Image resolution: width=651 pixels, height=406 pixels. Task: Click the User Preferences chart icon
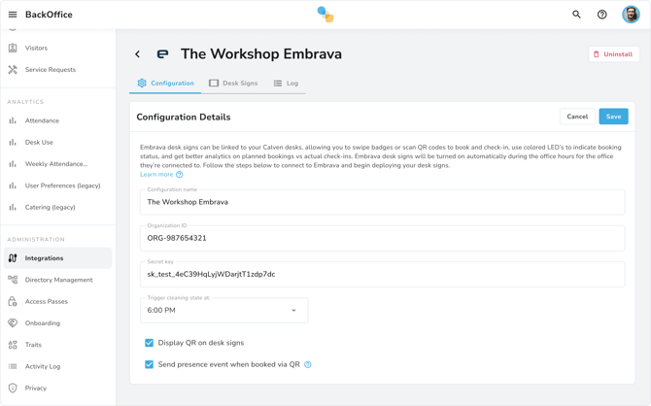13,186
